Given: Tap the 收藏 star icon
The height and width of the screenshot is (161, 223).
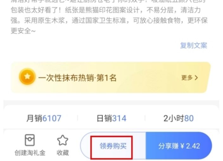Looking at the screenshot, I should [x=63, y=140].
